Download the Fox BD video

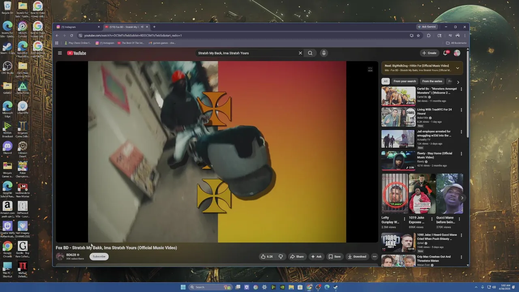[x=357, y=256]
